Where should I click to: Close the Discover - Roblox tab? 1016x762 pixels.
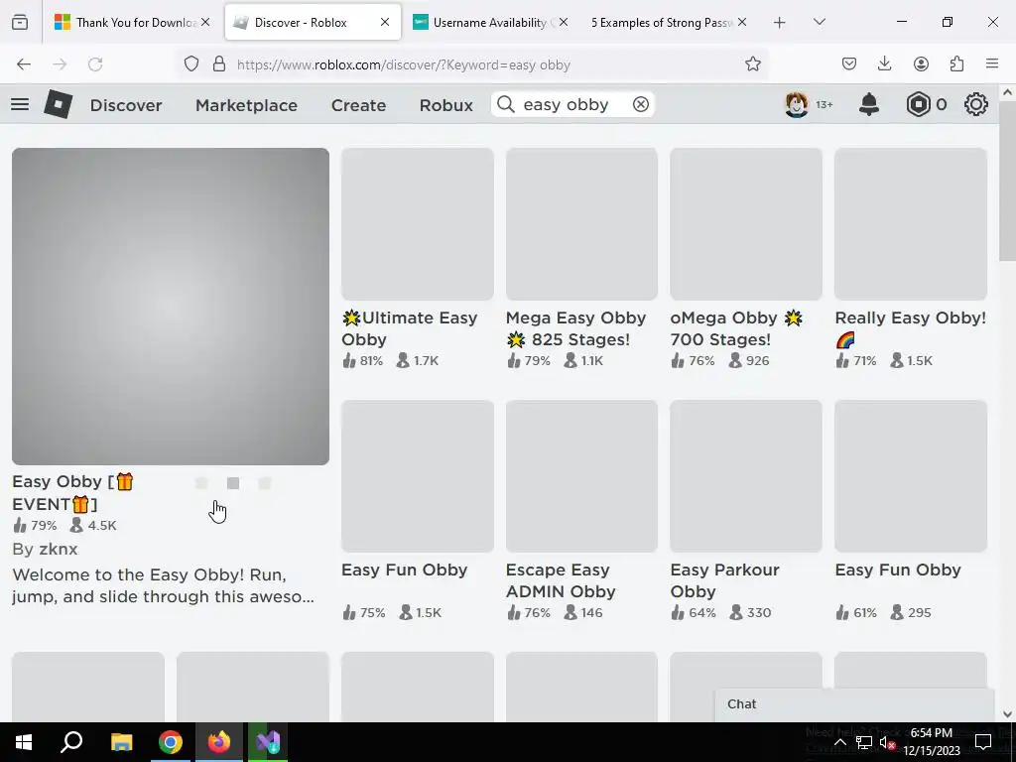(x=385, y=23)
